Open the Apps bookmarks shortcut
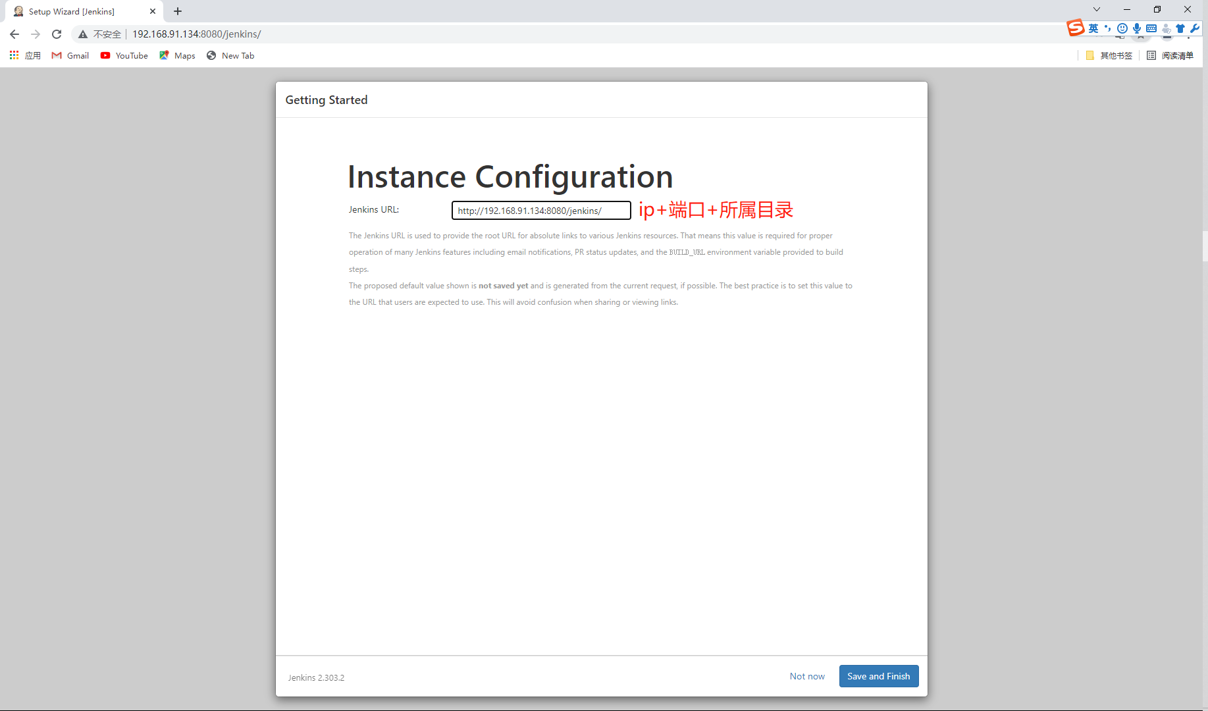 tap(25, 55)
